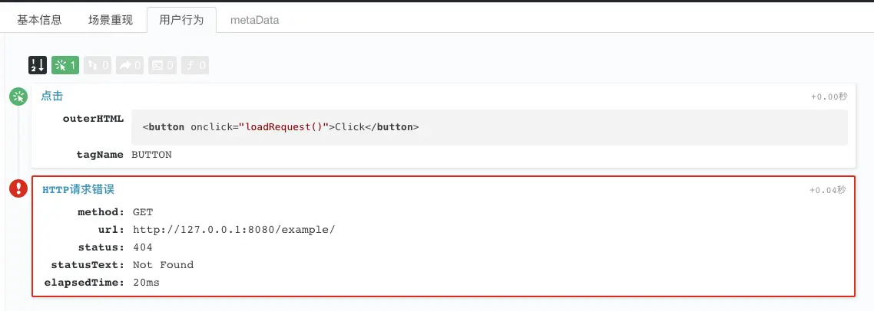Toggle the network requests filter badge
Image resolution: width=874 pixels, height=311 pixels.
point(98,66)
